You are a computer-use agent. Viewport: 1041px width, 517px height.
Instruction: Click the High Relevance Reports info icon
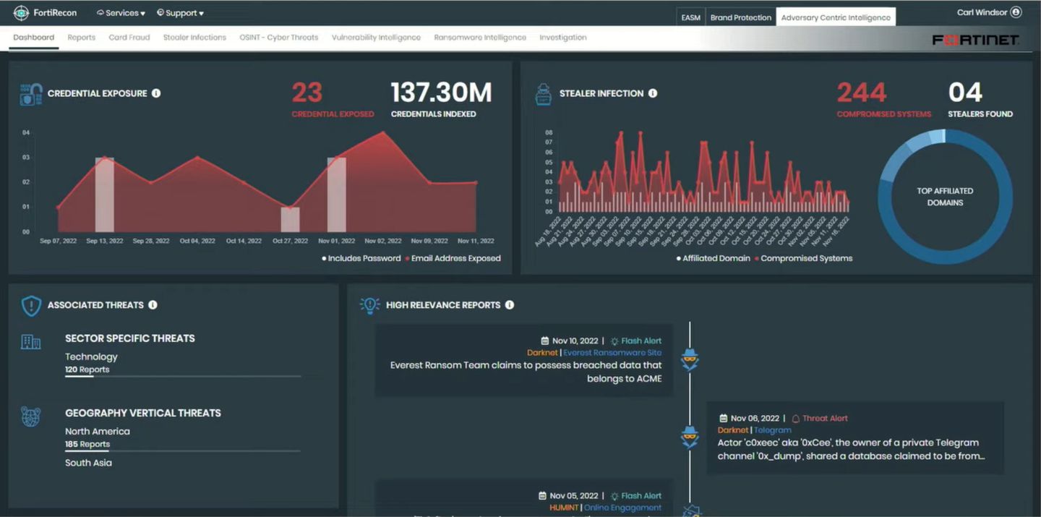click(510, 305)
